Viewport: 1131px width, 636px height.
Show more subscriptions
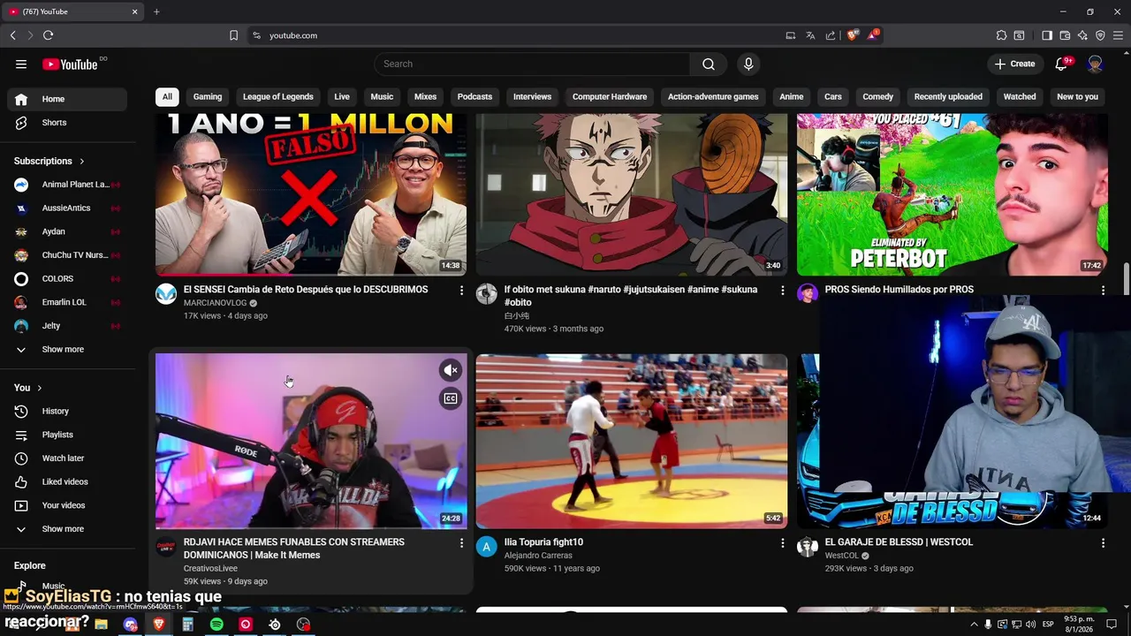67,349
